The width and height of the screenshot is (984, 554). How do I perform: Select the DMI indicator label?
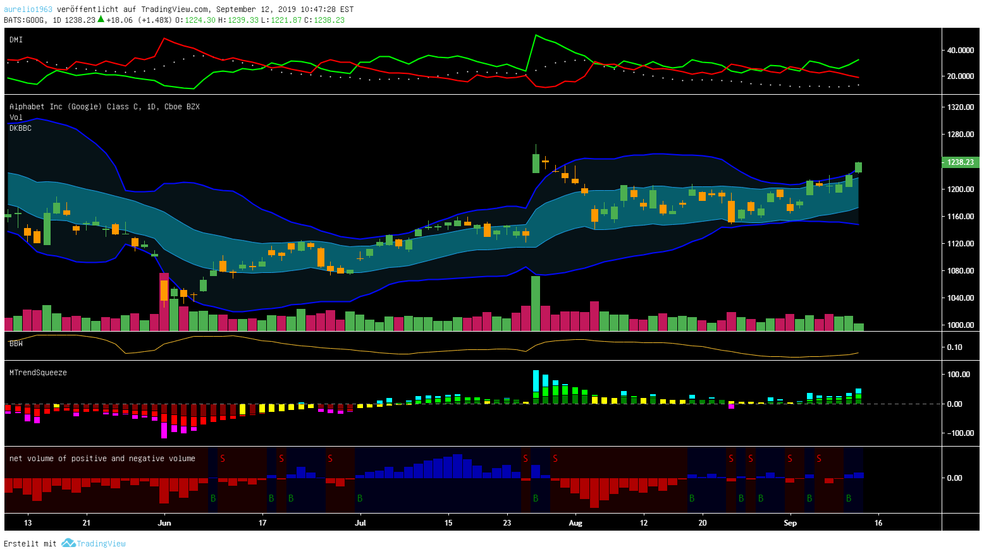coord(16,40)
